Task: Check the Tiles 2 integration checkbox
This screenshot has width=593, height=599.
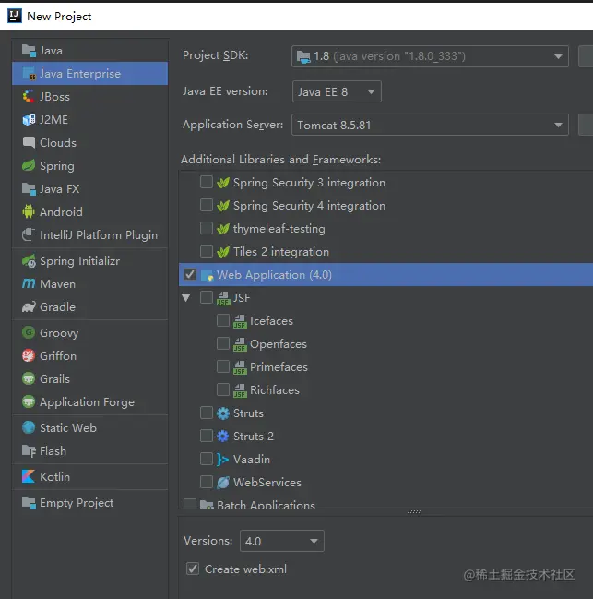Action: tap(207, 251)
